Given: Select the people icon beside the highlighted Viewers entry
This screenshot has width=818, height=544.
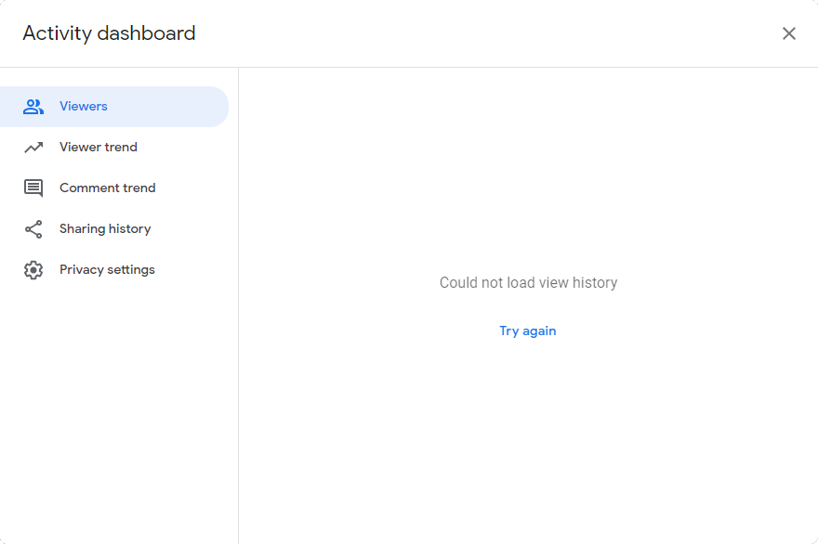Looking at the screenshot, I should pyautogui.click(x=33, y=106).
